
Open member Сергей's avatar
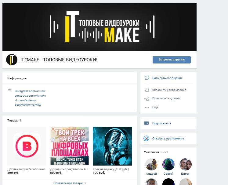168,164
